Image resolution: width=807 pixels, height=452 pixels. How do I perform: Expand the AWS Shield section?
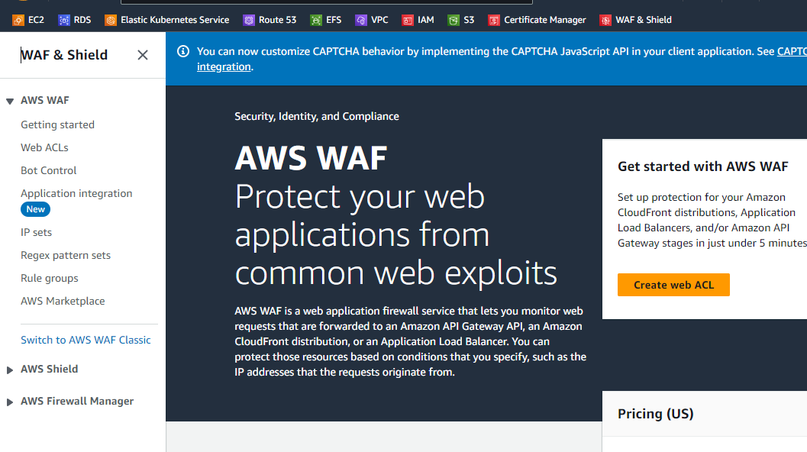[x=10, y=370]
